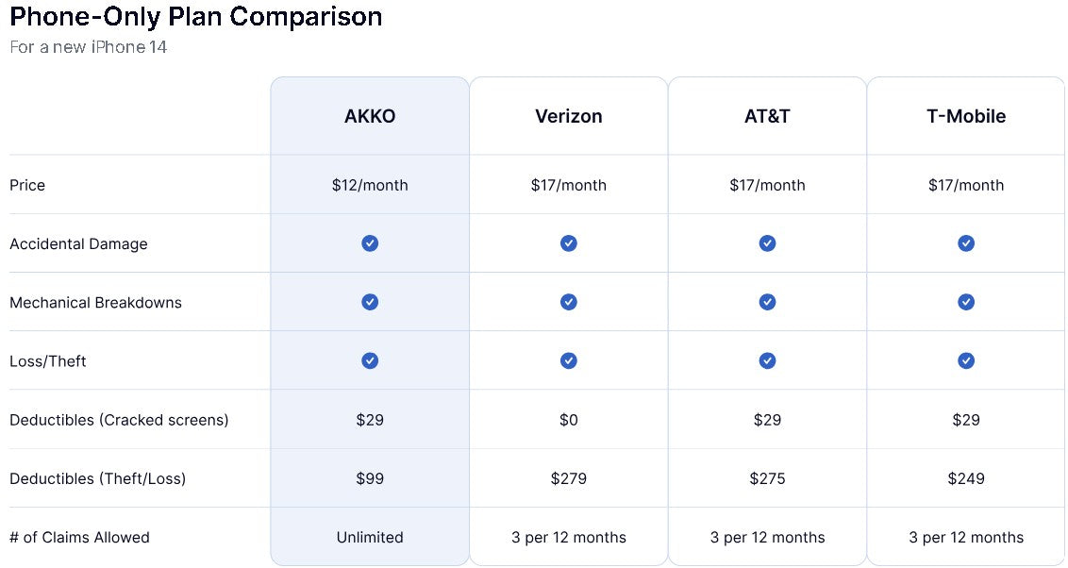Select the AKKO column header

(x=370, y=117)
